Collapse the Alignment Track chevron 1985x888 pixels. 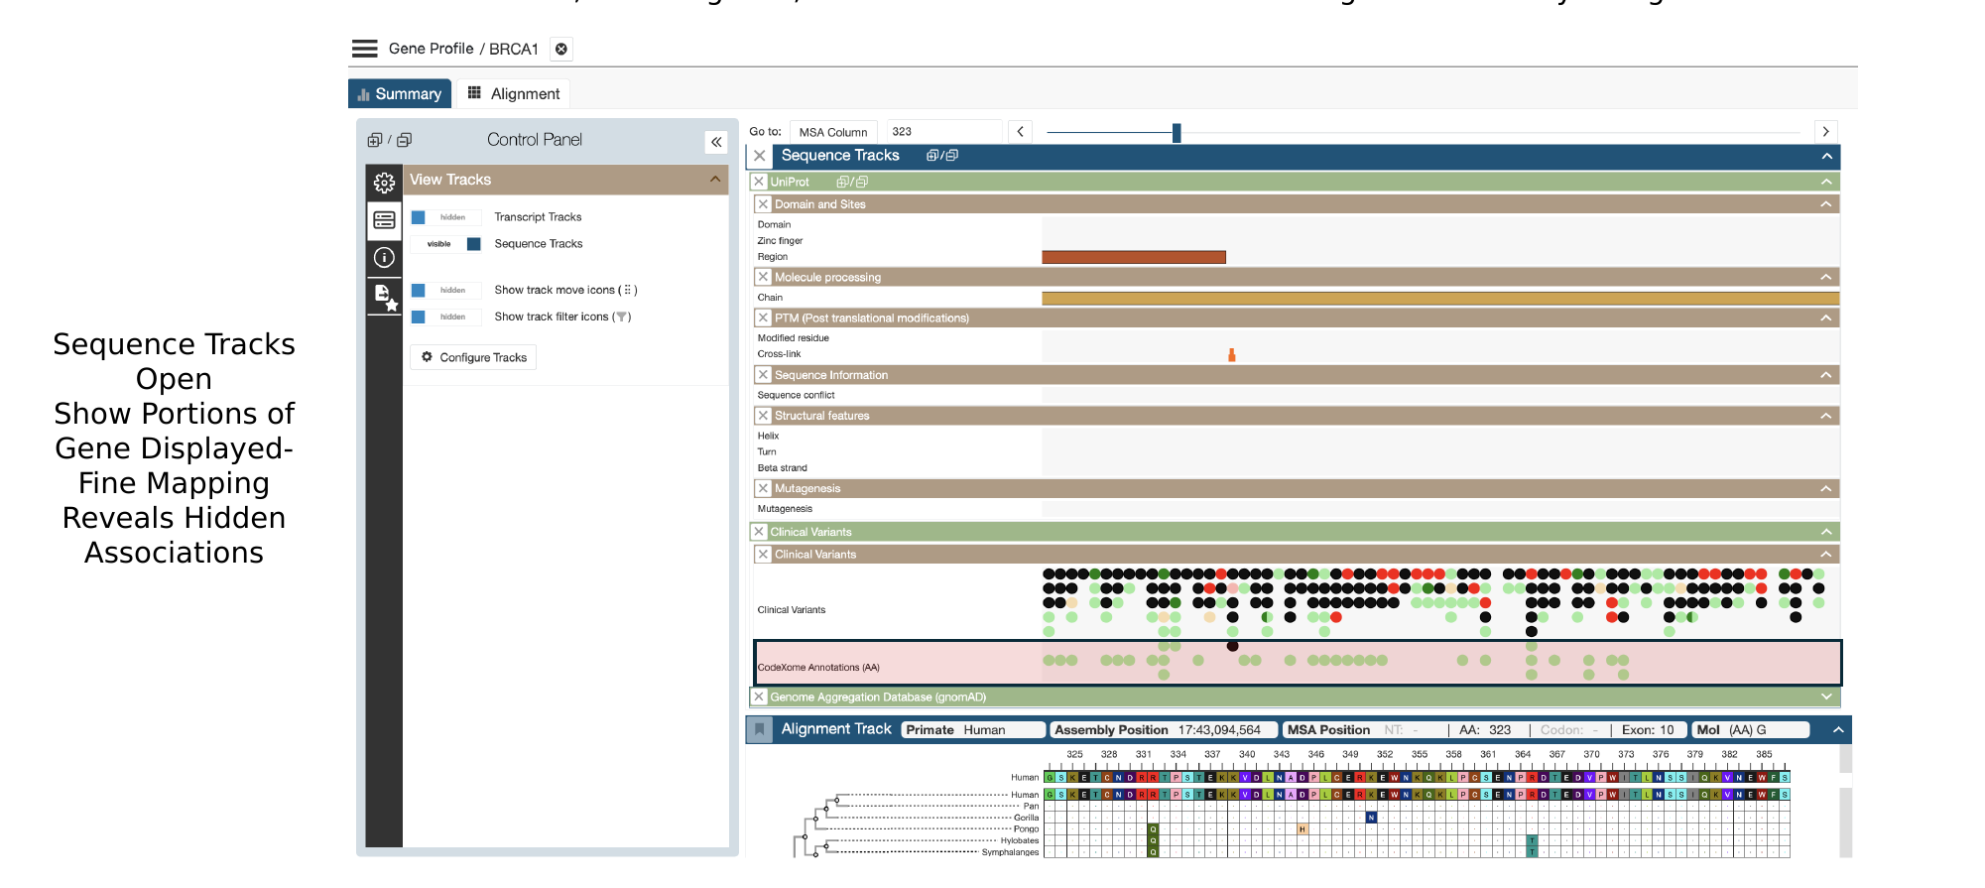tap(1838, 730)
